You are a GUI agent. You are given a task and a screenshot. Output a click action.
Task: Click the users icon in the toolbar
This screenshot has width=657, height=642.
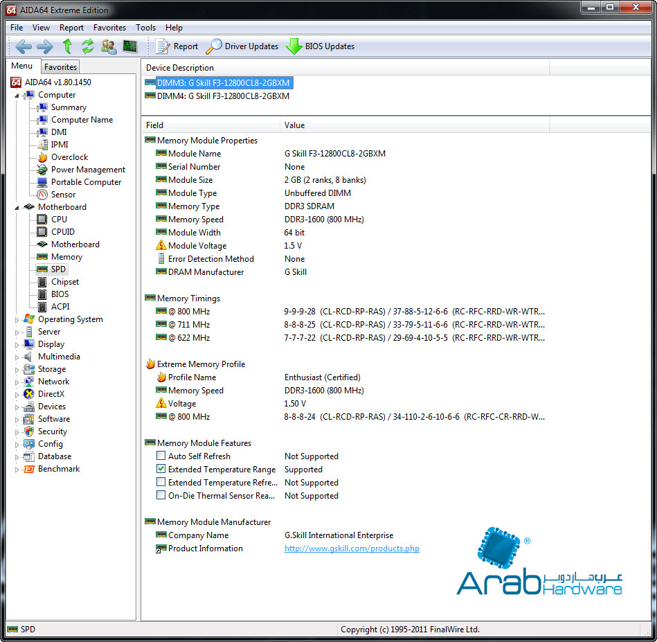click(x=109, y=46)
